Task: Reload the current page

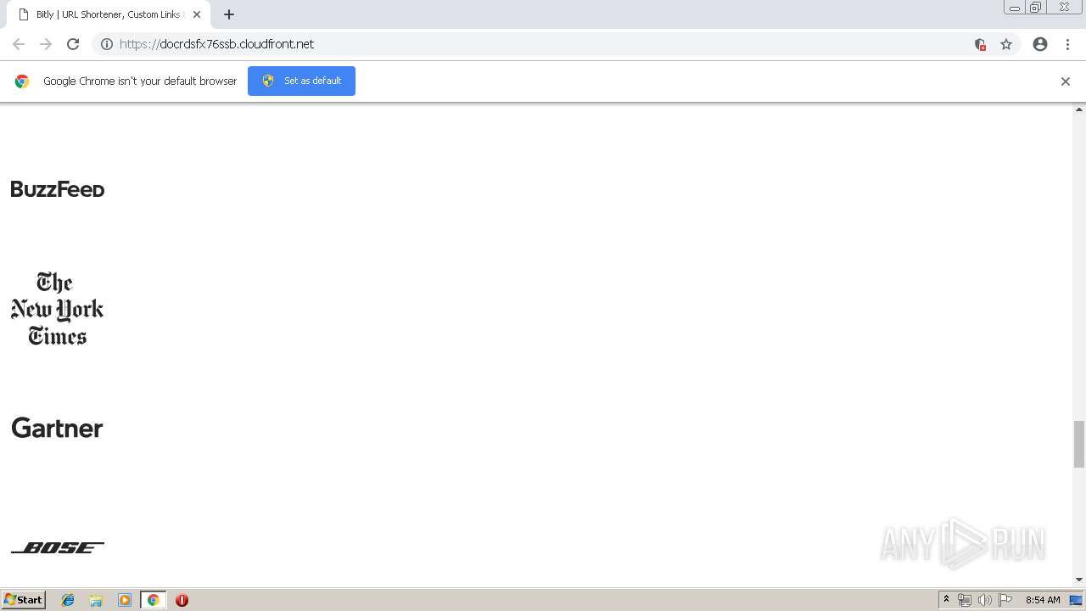Action: pyautogui.click(x=73, y=44)
